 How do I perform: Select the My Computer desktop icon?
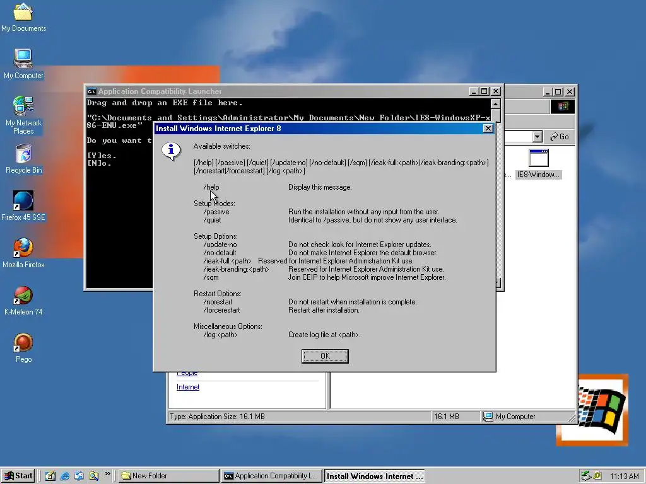[x=23, y=65]
